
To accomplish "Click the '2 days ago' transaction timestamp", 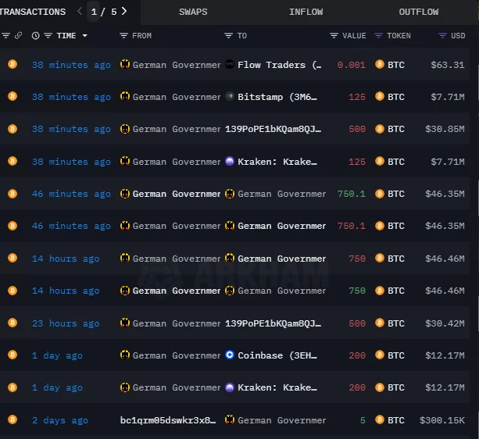I will click(59, 420).
